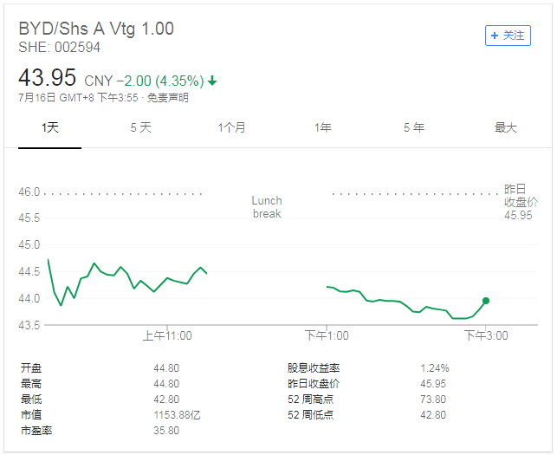Click the 市值 value 1153.88亿
The height and width of the screenshot is (455, 557).
tap(177, 415)
